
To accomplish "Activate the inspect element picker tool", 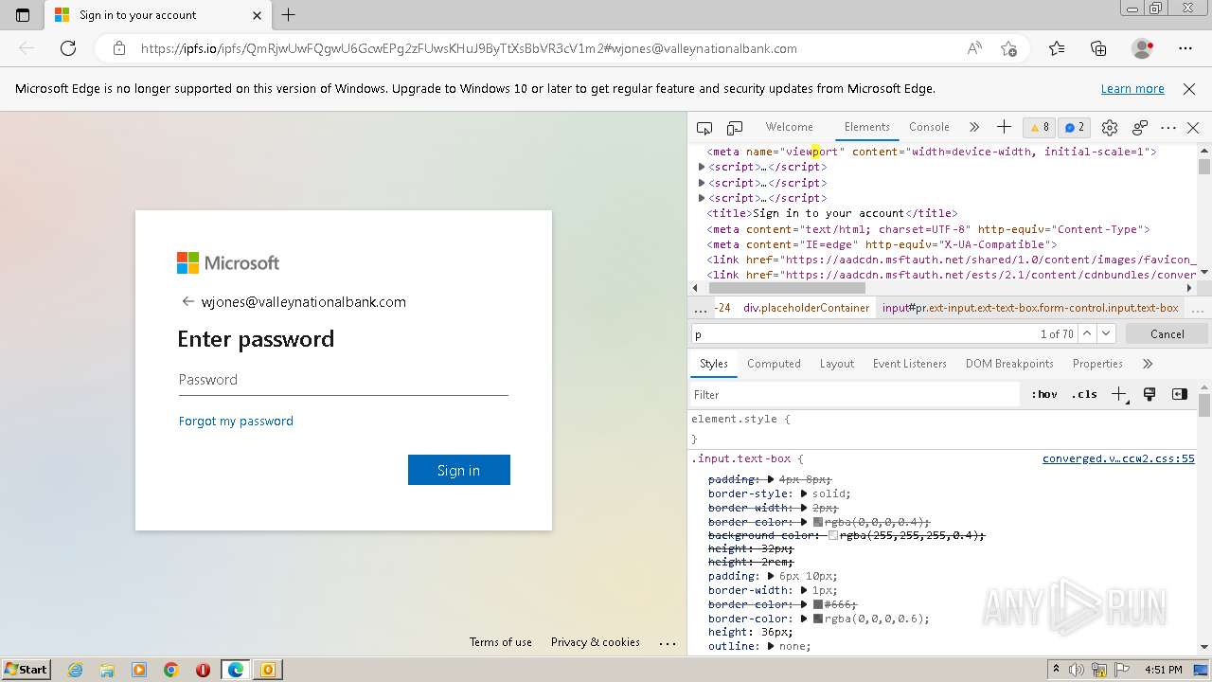I will point(704,128).
